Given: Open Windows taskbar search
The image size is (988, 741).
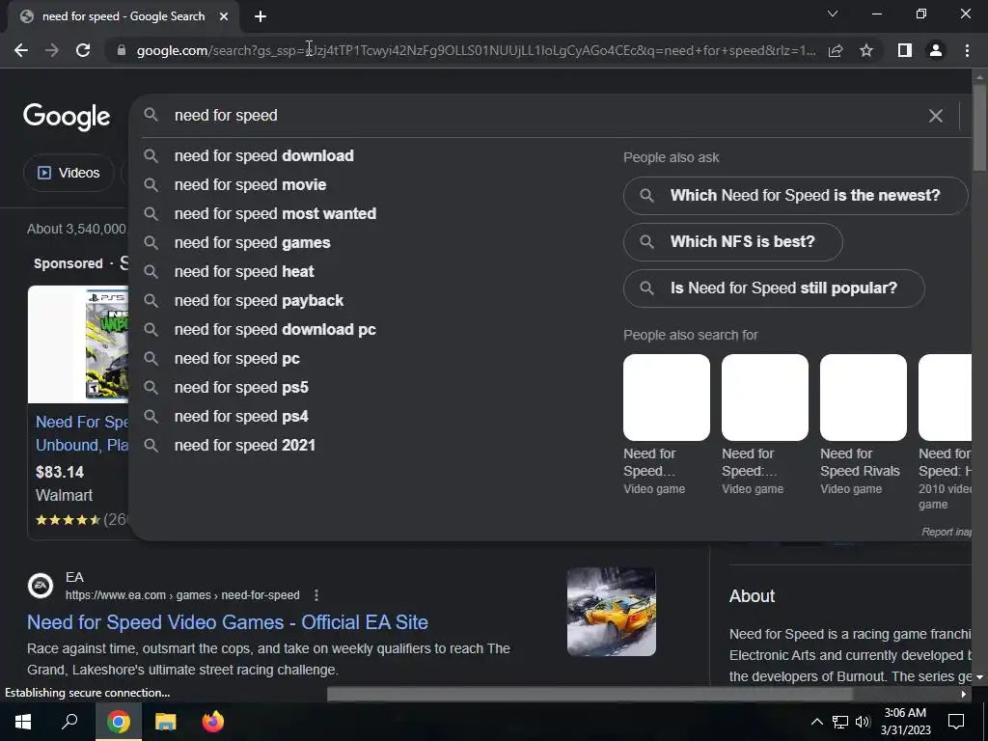Looking at the screenshot, I should (69, 722).
